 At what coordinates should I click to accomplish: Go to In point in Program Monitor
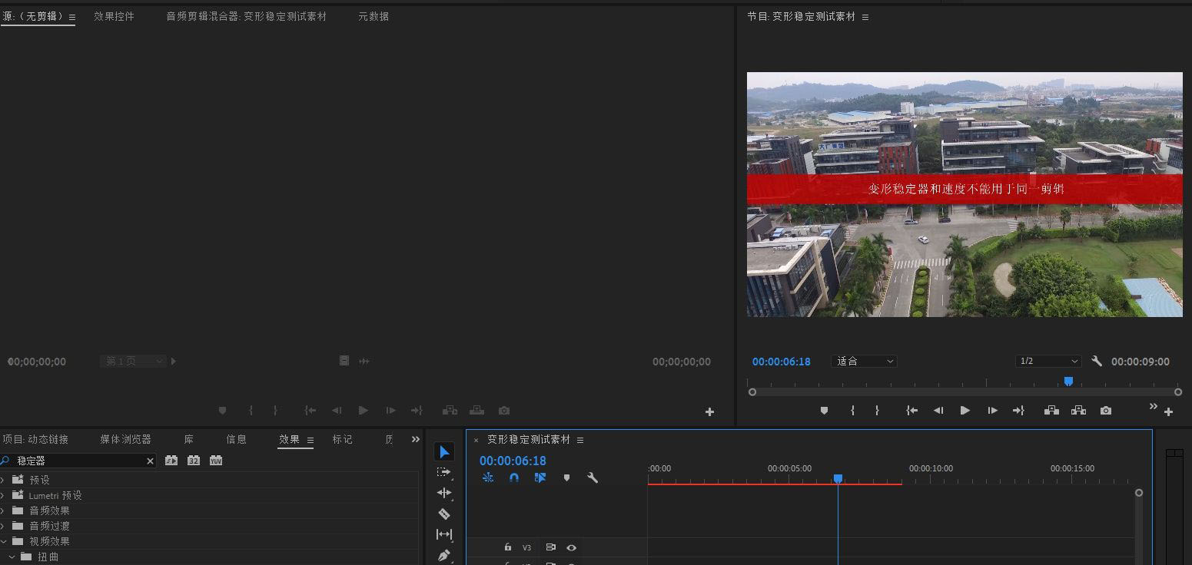pos(911,411)
